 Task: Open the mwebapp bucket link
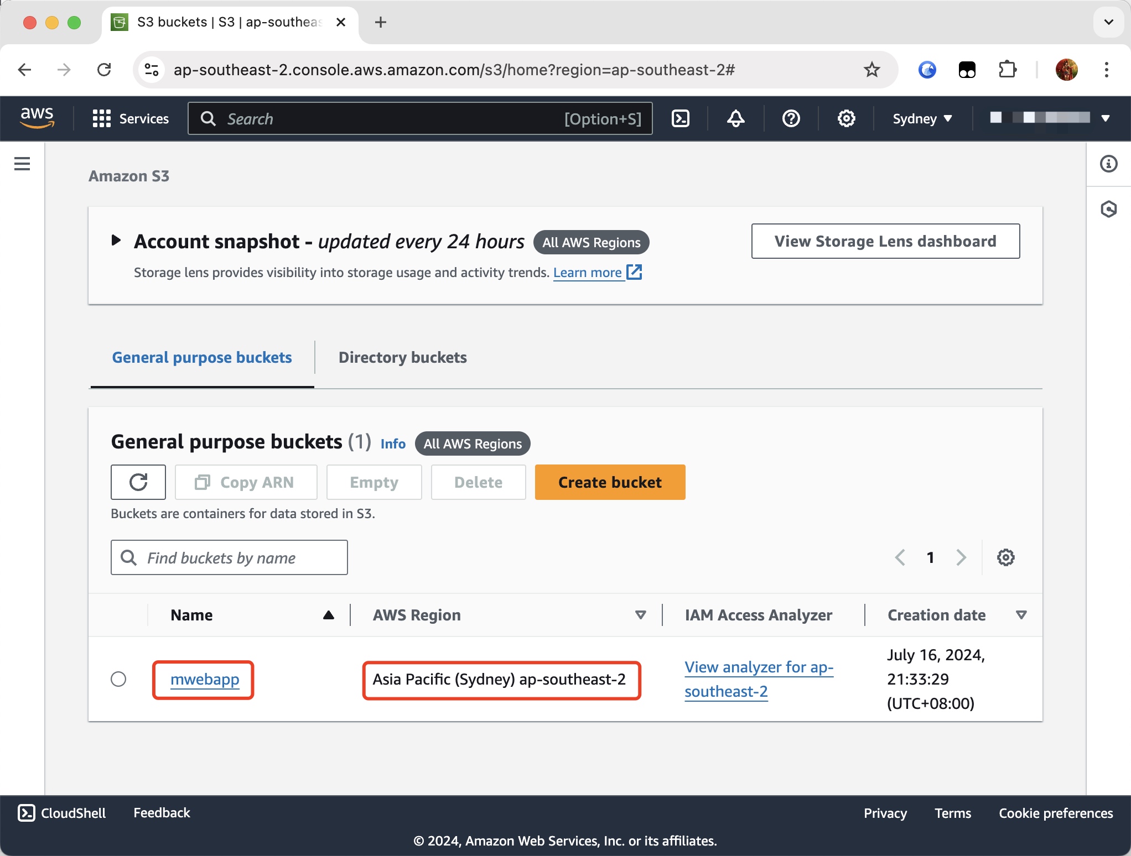pyautogui.click(x=205, y=679)
